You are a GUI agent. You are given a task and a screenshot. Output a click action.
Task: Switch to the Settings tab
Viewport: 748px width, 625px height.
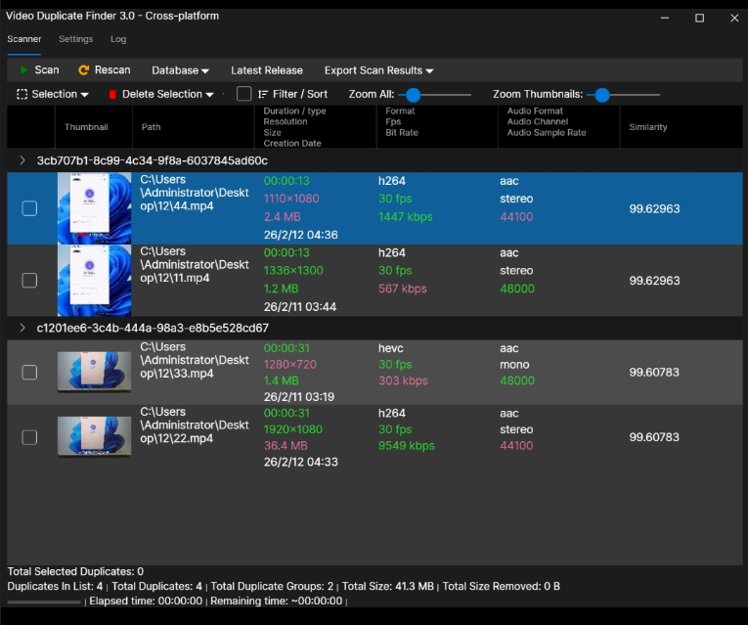pos(75,39)
